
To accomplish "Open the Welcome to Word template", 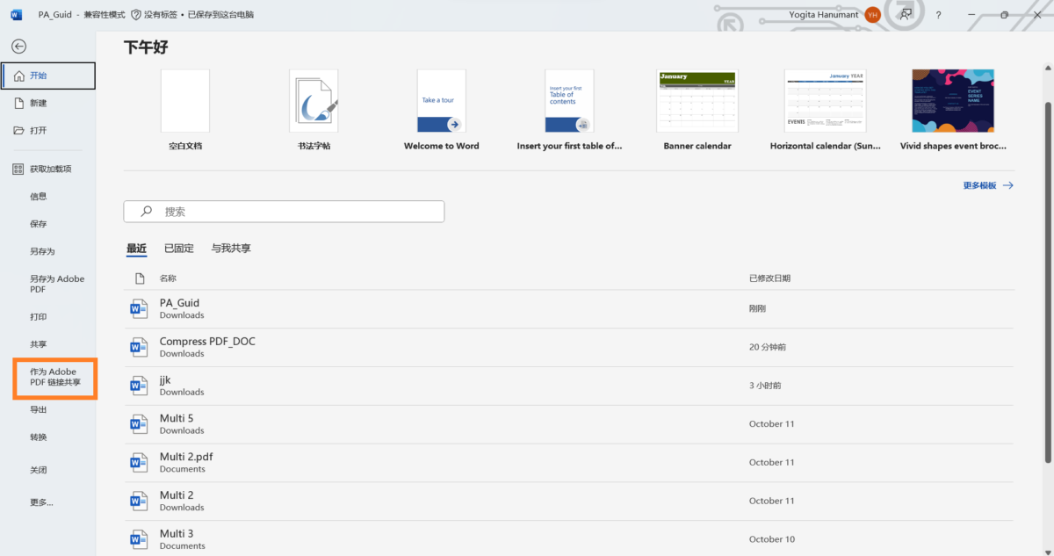I will [441, 111].
